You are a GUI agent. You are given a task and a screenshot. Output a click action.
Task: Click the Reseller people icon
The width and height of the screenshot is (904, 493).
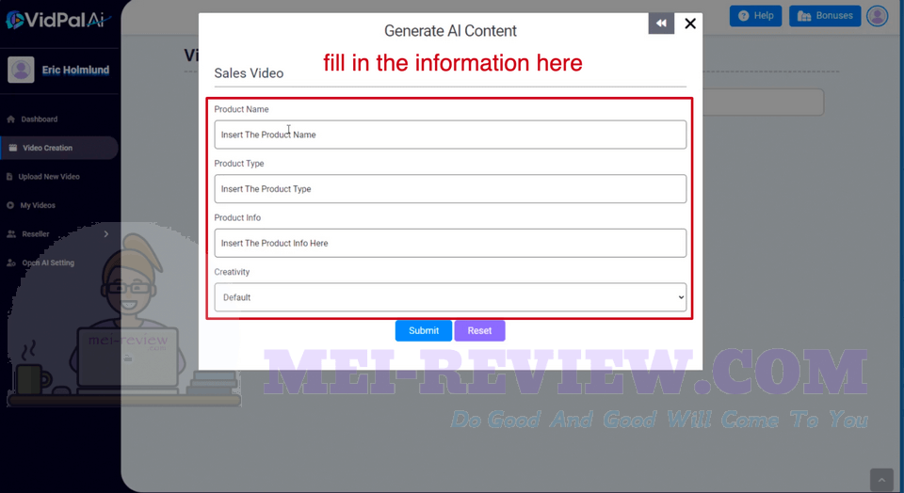pos(11,234)
